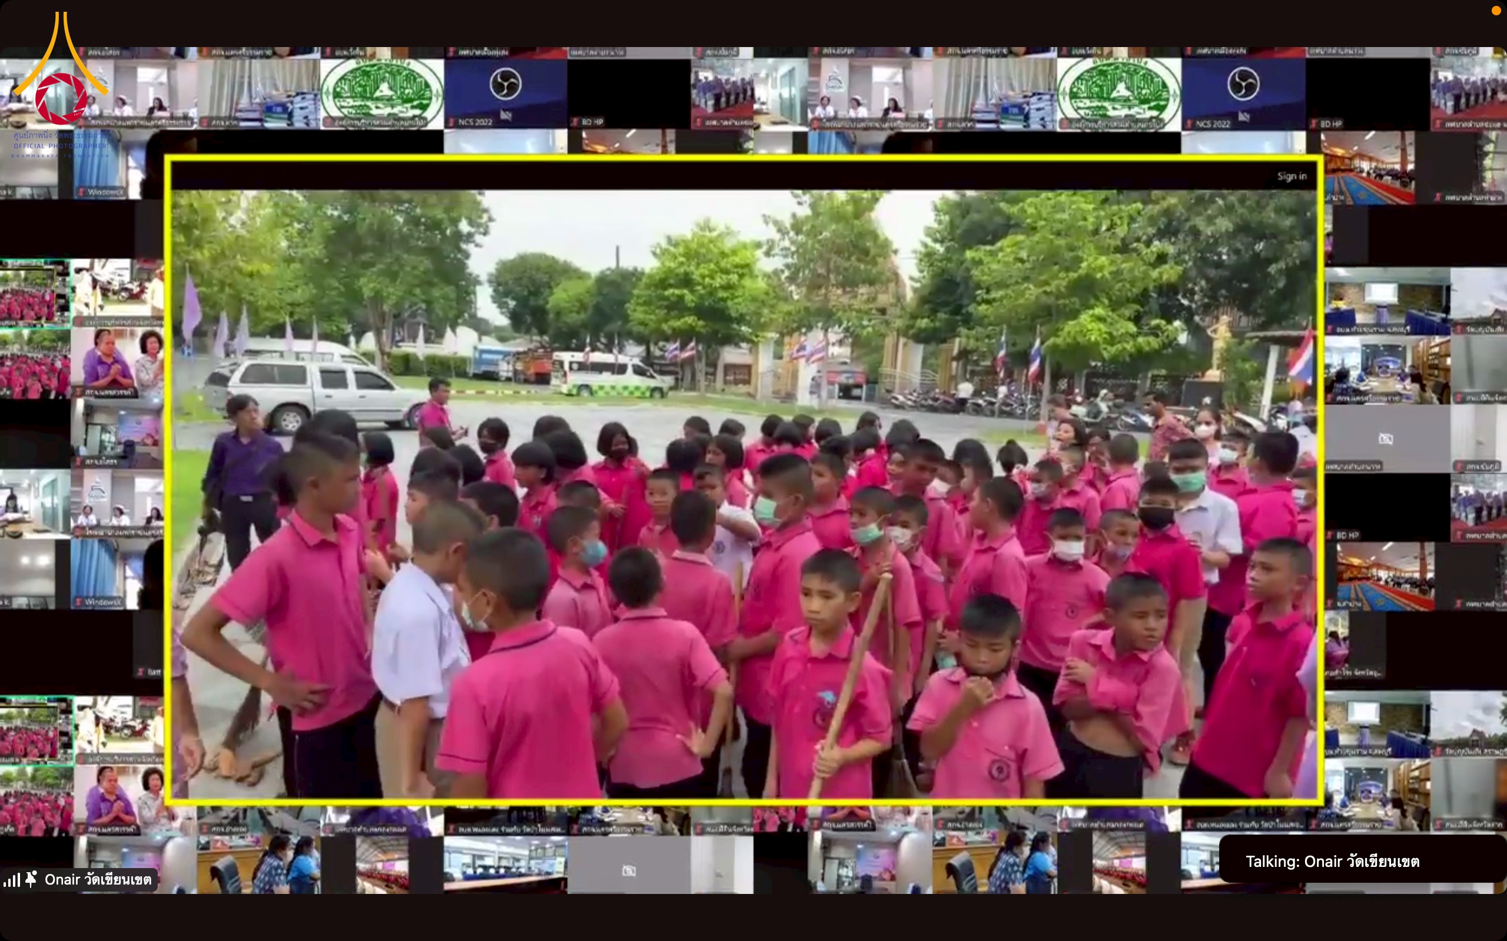Screen dimensions: 1507x941
Task: Select the right-side BD HP participant tile
Action: tap(1387, 507)
